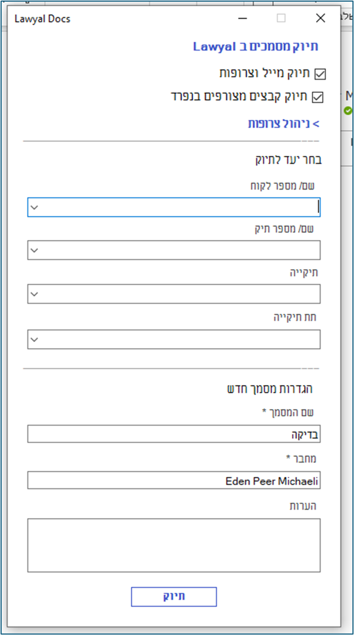Focus the שם/מספר לקוח combo box text area
The width and height of the screenshot is (354, 635).
(x=181, y=208)
